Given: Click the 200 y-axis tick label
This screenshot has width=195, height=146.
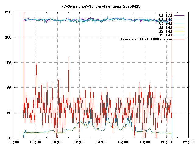Looking at the screenshot, I should click(x=9, y=37).
